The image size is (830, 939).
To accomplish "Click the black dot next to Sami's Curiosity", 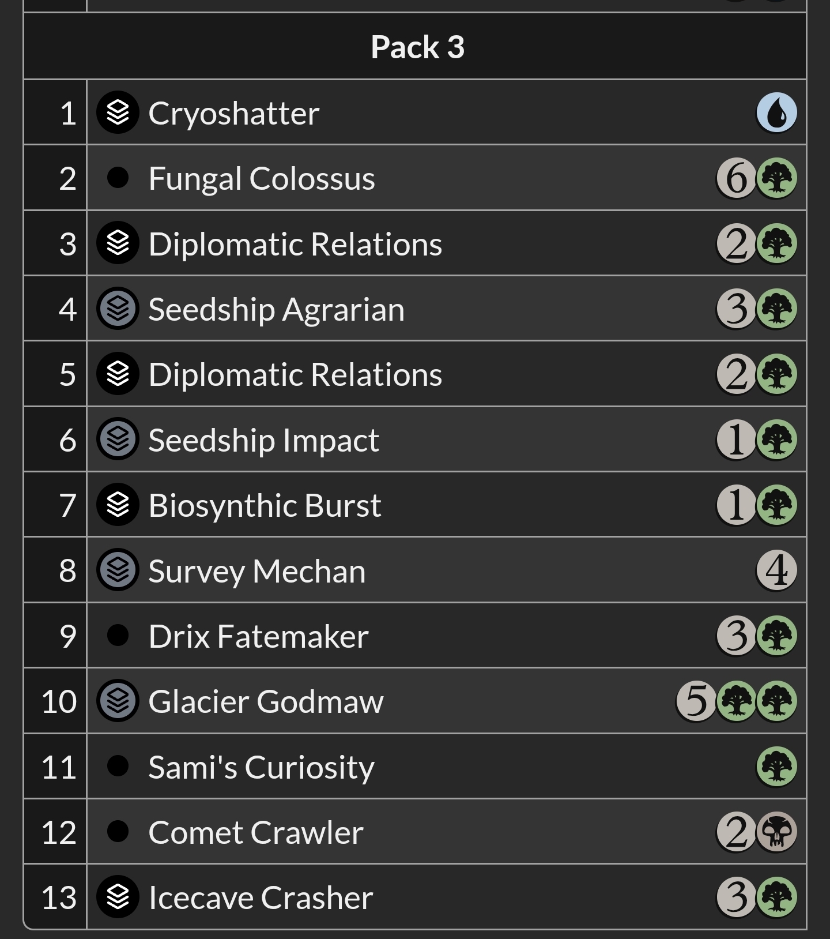I will [118, 766].
